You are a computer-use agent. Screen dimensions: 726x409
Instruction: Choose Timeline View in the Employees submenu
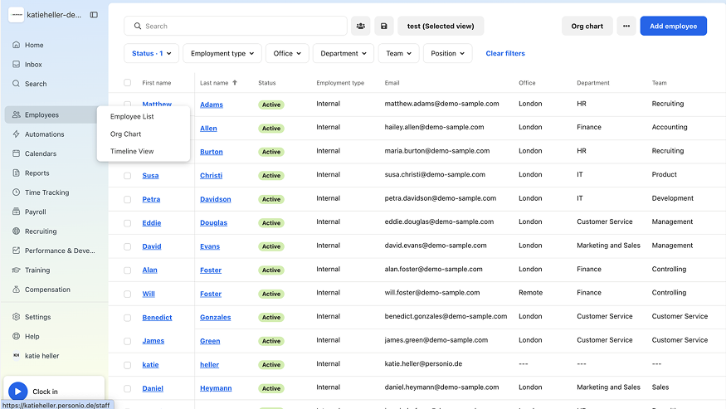(x=132, y=151)
